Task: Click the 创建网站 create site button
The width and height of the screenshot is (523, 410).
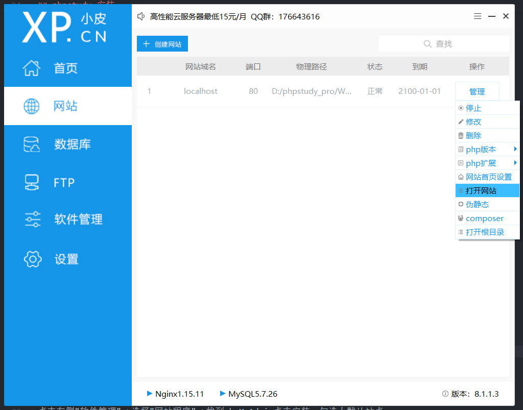Action: 162,43
